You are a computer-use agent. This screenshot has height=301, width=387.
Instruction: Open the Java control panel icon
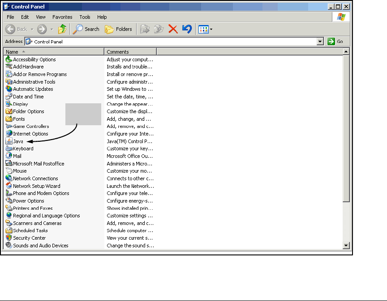click(x=9, y=141)
